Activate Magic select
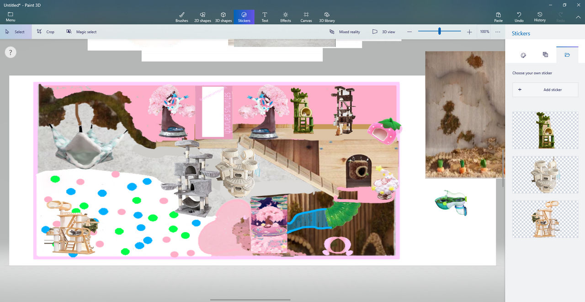Screen dimensions: 585x302 [81, 32]
